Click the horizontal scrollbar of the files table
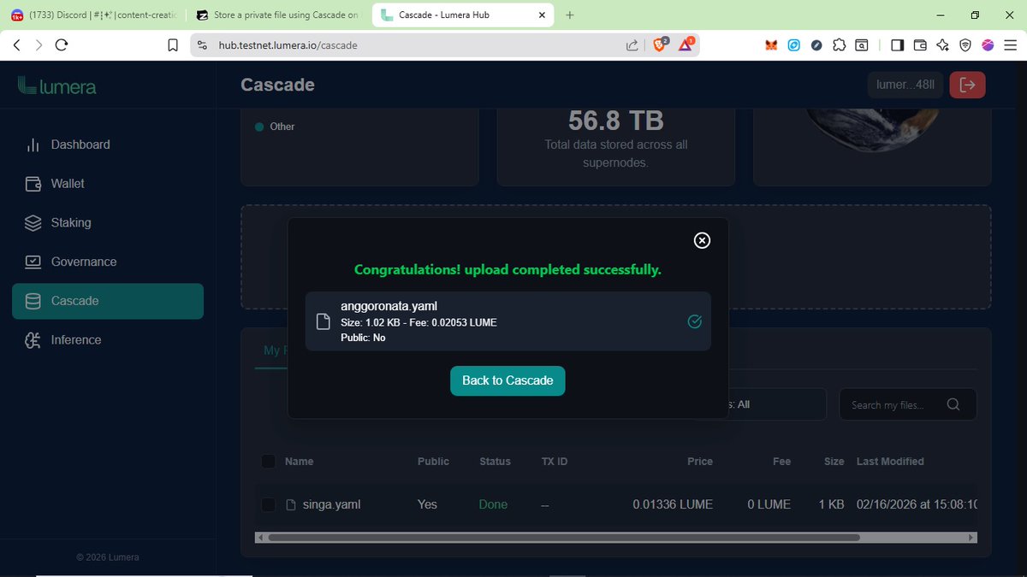Viewport: 1027px width, 577px height. (564, 538)
